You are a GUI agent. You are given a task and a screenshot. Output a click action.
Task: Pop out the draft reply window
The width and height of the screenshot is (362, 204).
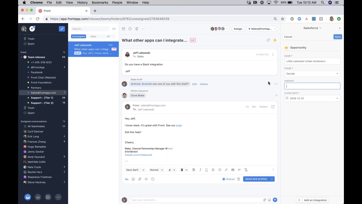pos(273,107)
